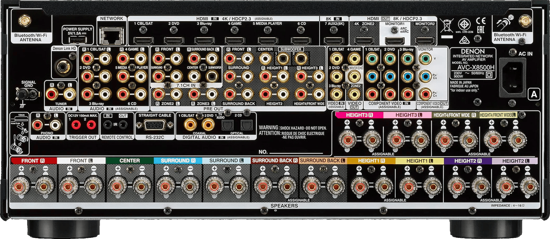Click the REMOTE CONTROL IR OUT jack
This screenshot has height=239, width=550.
coord(123,125)
